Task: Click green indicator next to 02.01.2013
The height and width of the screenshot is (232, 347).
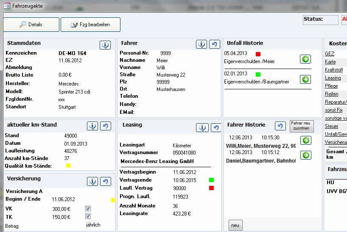Action: tap(258, 75)
